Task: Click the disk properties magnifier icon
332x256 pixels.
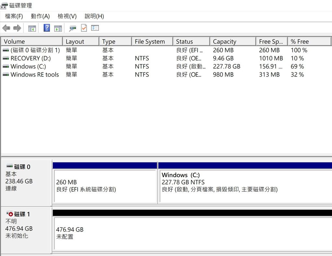Action: (72, 28)
